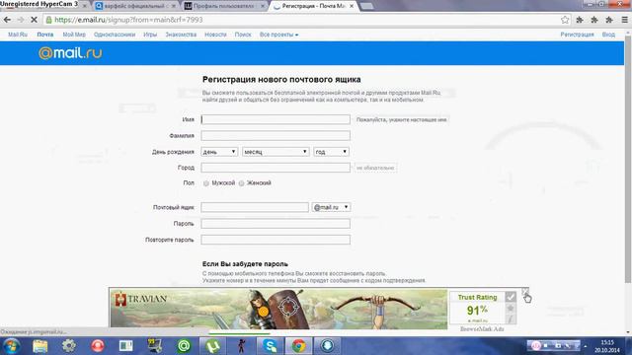Click the Пароль input field

[276, 224]
